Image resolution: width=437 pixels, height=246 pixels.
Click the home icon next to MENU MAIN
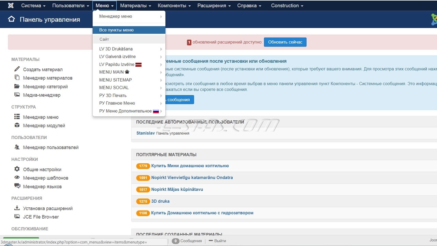[127, 72]
